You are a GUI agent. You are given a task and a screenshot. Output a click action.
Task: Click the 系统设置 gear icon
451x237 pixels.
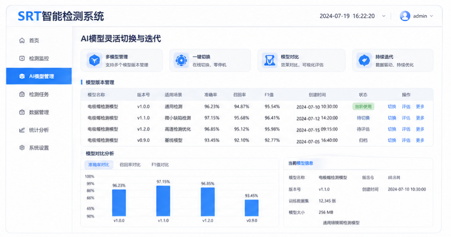[22, 148]
